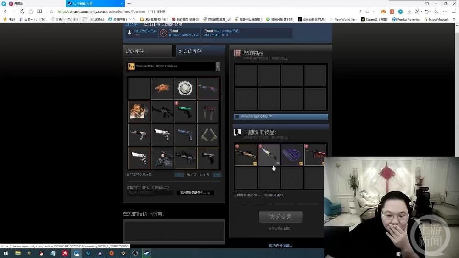The image size is (459, 258).
Task: Open File Explorer from the taskbar
Action: point(18,253)
